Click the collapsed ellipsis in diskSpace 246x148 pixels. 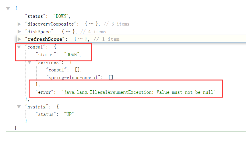tap(68, 32)
